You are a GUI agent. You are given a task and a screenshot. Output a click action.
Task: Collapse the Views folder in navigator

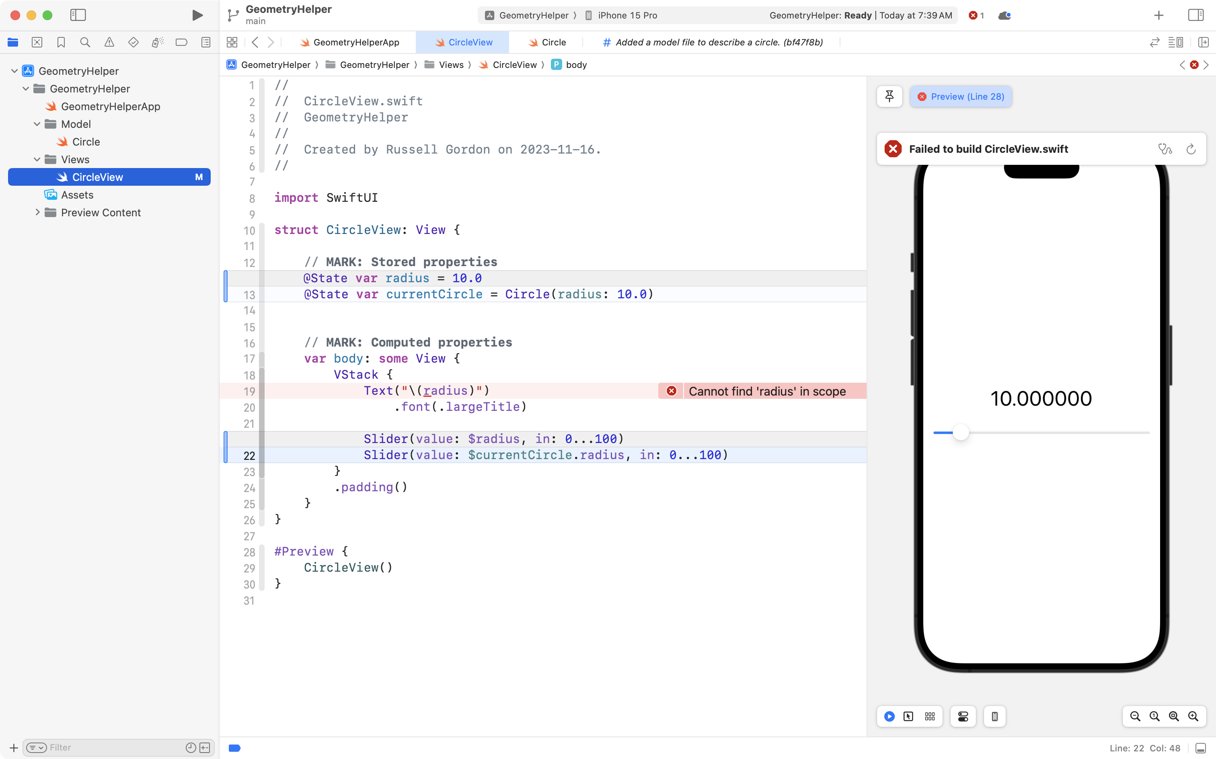point(37,159)
